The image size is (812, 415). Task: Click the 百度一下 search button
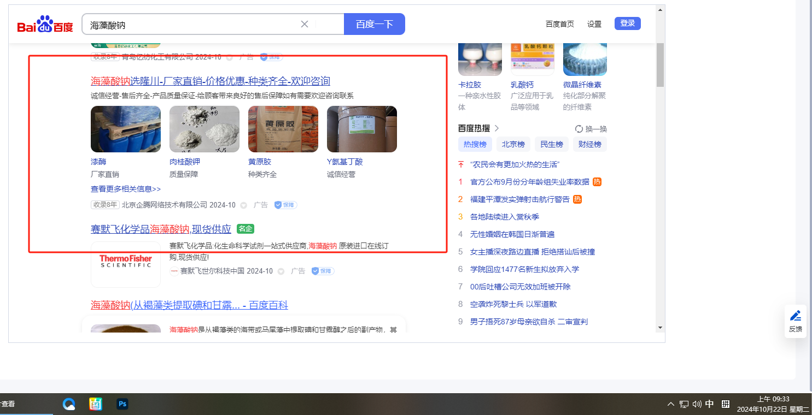[x=375, y=24]
